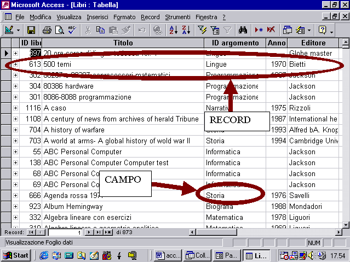
Task: Go to last record navigation button
Action: coord(97,232)
